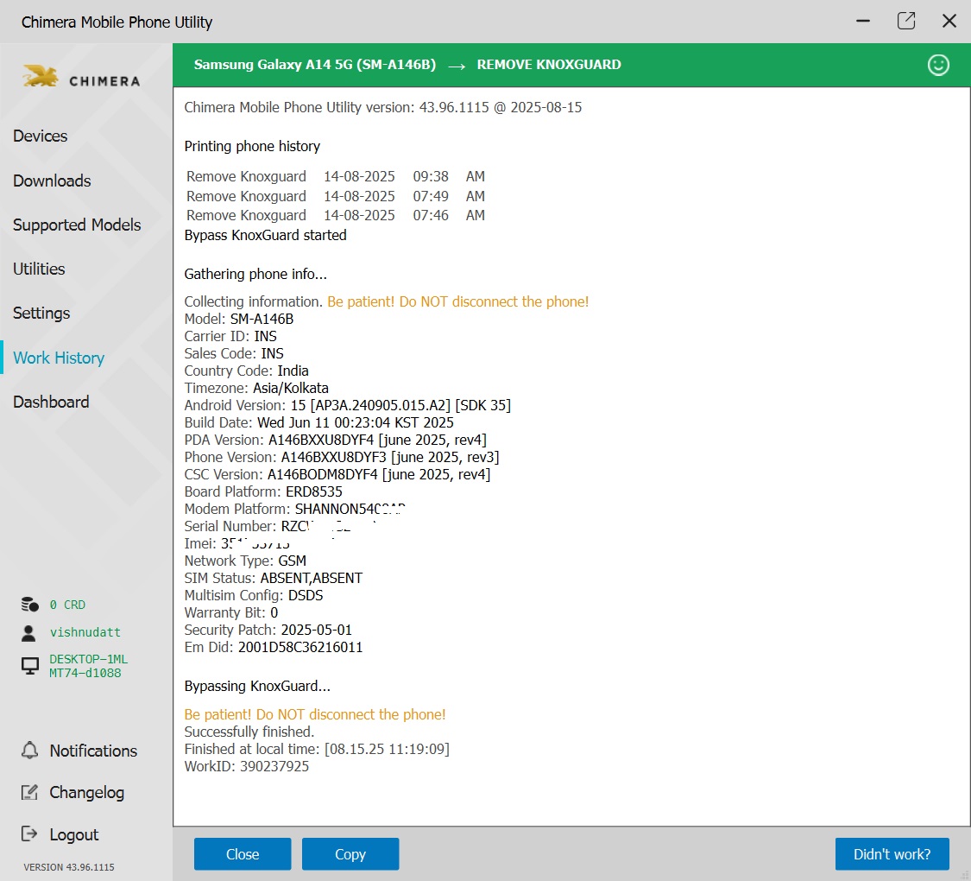Click the Warranty Bit: 0 line
971x881 pixels.
coord(230,612)
